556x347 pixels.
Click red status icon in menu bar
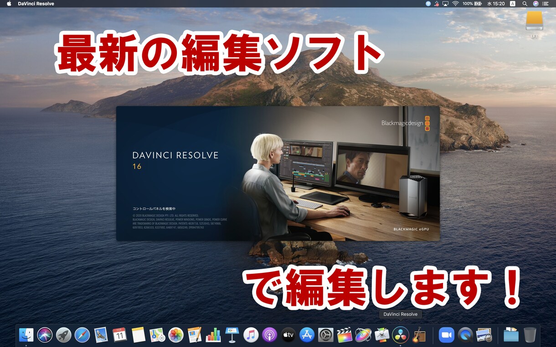(x=437, y=4)
